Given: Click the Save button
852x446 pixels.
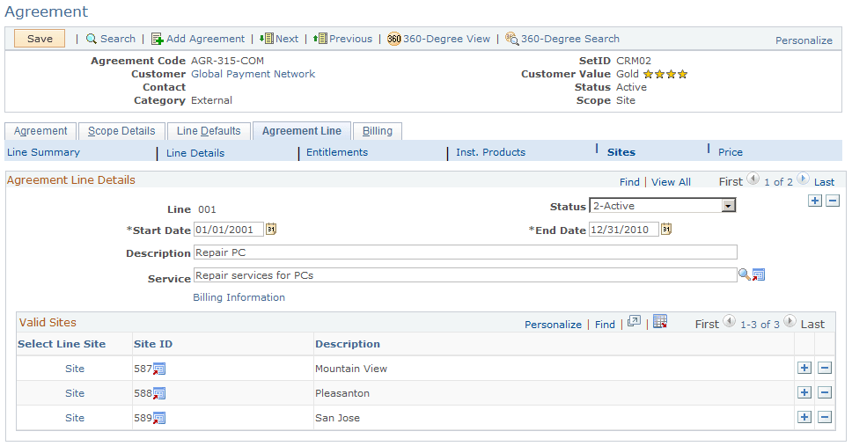Looking at the screenshot, I should coord(40,39).
